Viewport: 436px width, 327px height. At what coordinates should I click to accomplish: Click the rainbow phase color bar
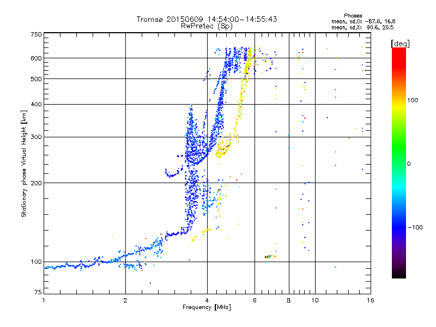[x=399, y=162]
